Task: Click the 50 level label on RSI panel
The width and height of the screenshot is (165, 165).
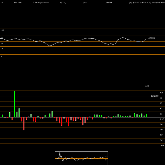Action: pyautogui.click(x=2, y=43)
